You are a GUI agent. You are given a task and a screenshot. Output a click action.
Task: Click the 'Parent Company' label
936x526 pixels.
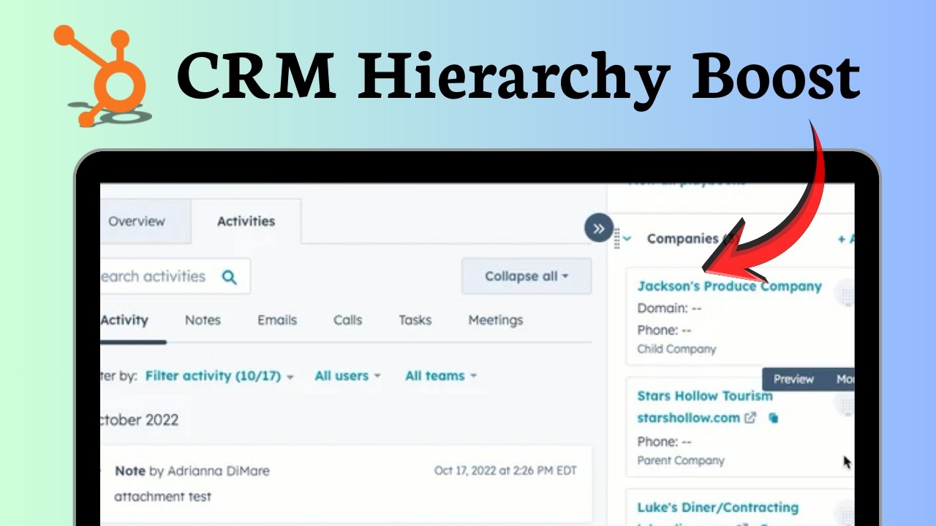tap(681, 461)
